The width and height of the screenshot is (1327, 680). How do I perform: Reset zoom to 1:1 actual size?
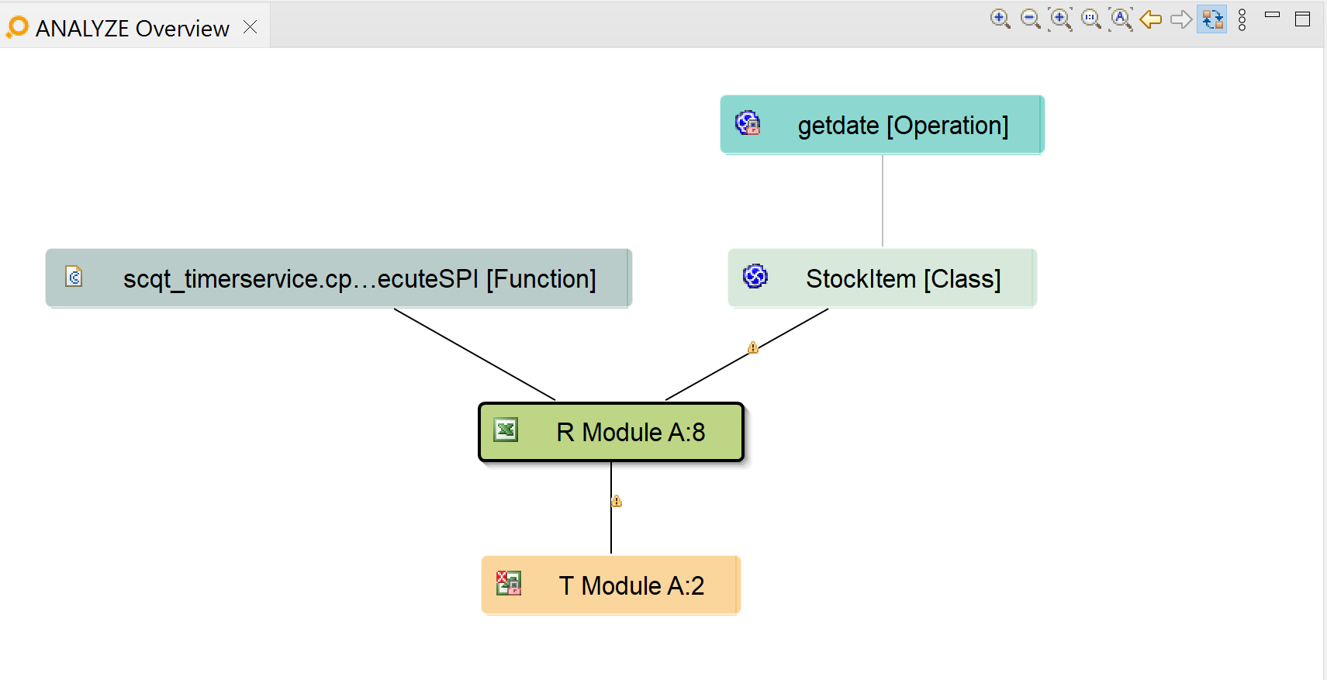[x=1090, y=19]
